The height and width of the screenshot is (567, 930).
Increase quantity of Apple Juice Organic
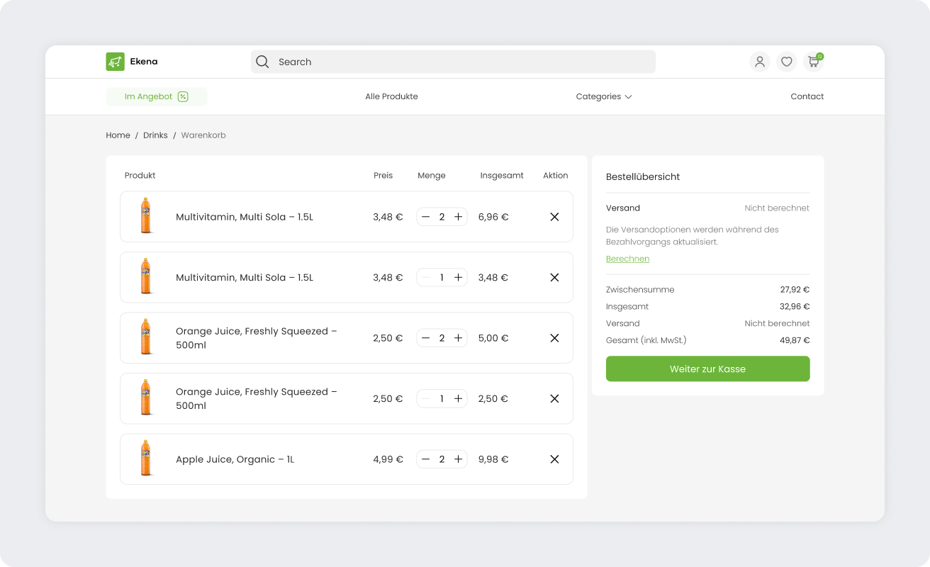point(458,459)
